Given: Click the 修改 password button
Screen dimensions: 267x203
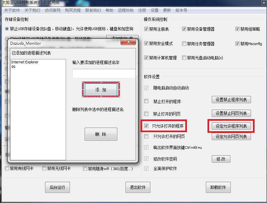Looking at the screenshot, I should point(221,159).
